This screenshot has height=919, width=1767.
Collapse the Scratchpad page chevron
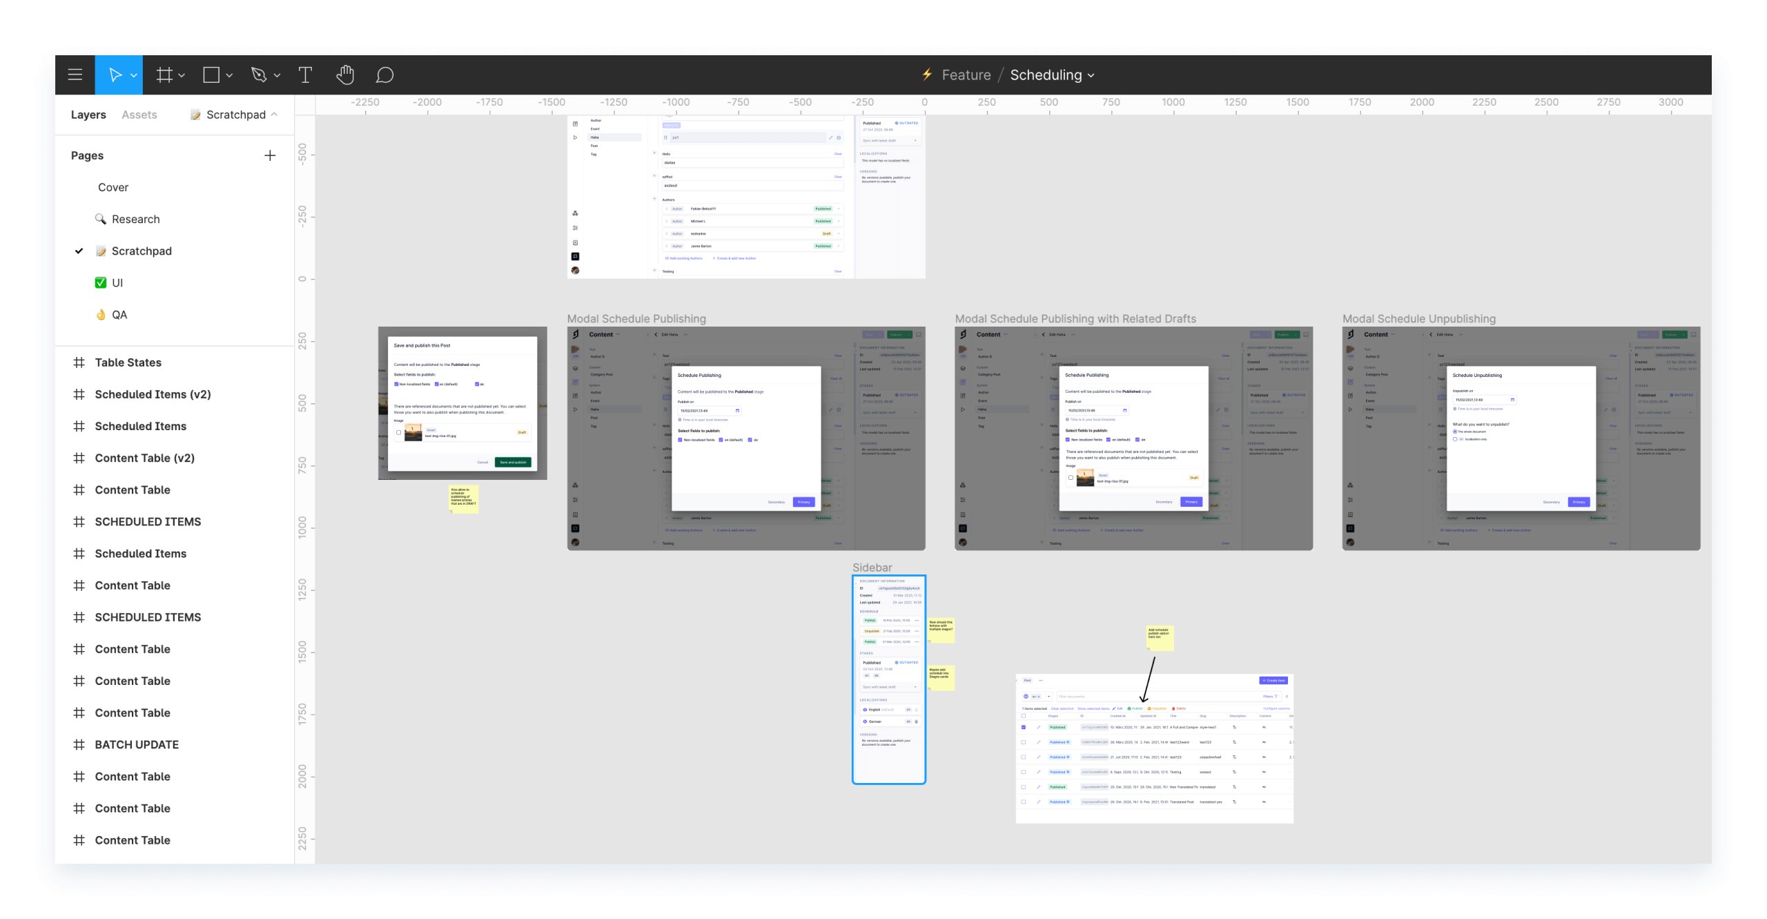[274, 114]
